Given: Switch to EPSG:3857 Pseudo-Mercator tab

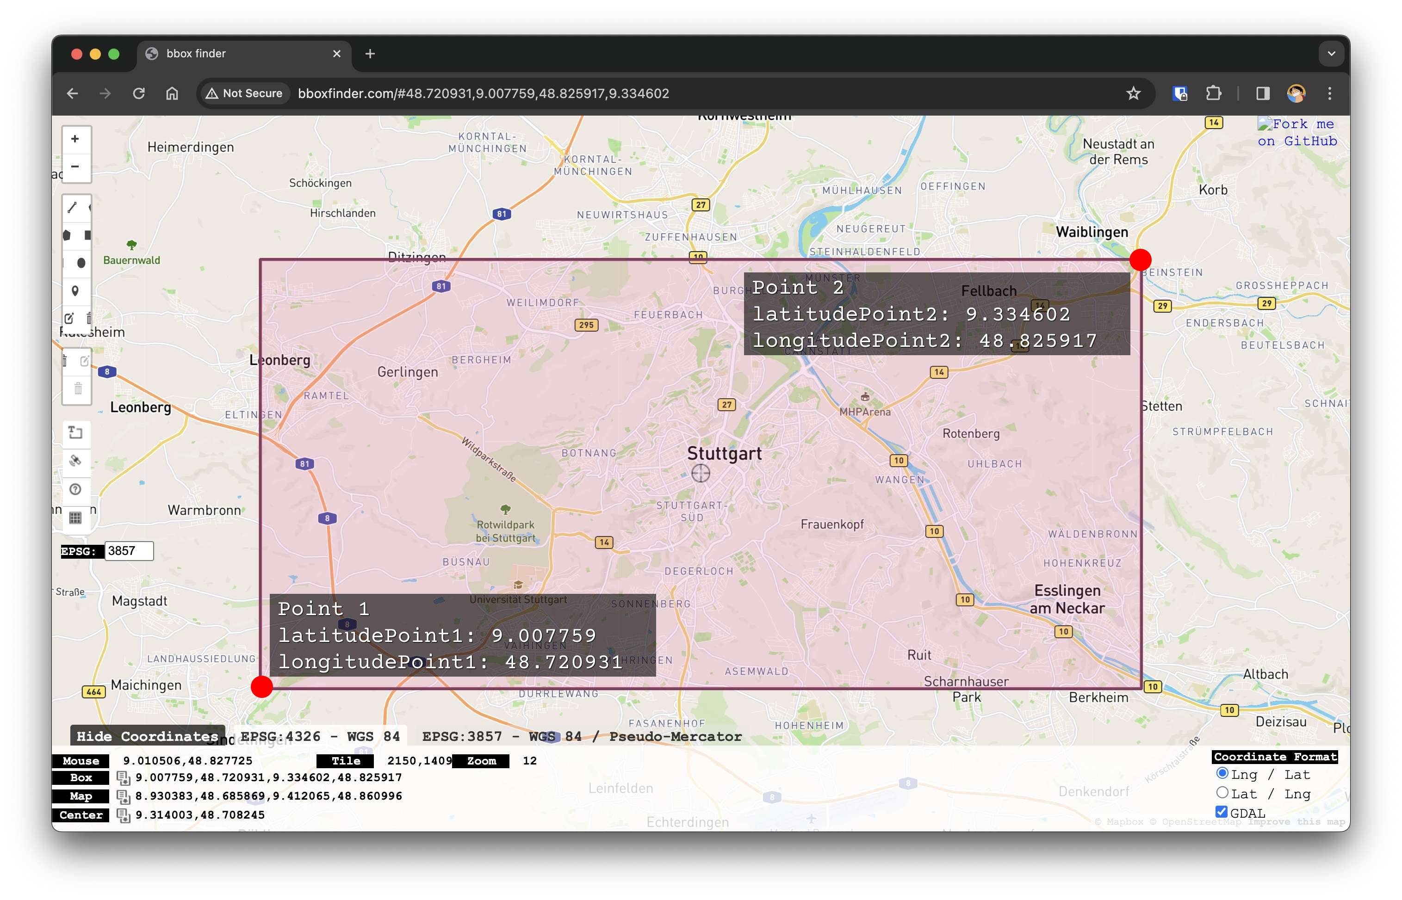Looking at the screenshot, I should point(581,736).
